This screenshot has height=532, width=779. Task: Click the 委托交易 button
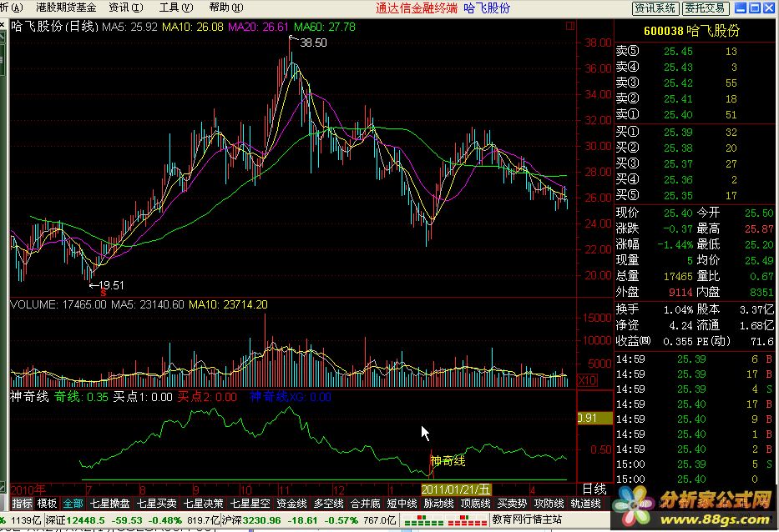tap(706, 8)
